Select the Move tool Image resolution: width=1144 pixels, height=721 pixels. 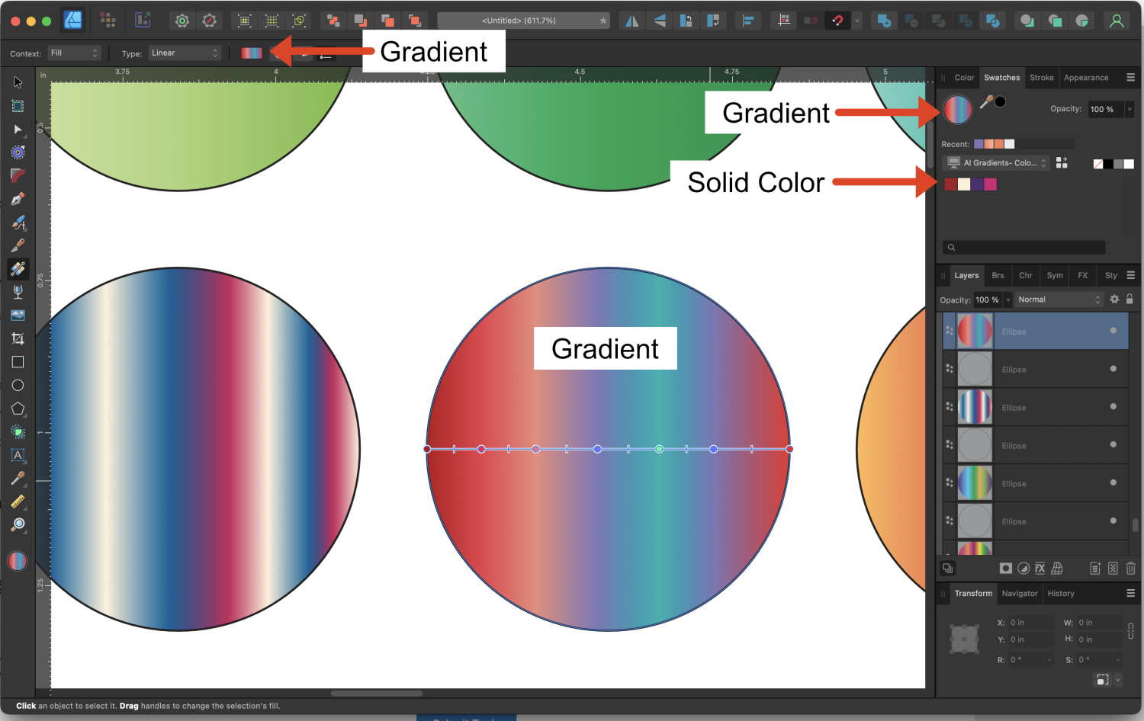pyautogui.click(x=17, y=82)
